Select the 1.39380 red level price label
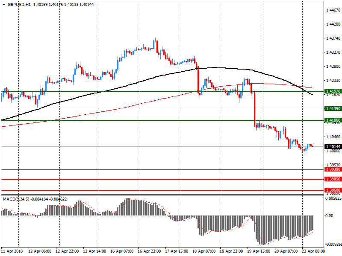Screen dimensions: 342x256 point(333,169)
